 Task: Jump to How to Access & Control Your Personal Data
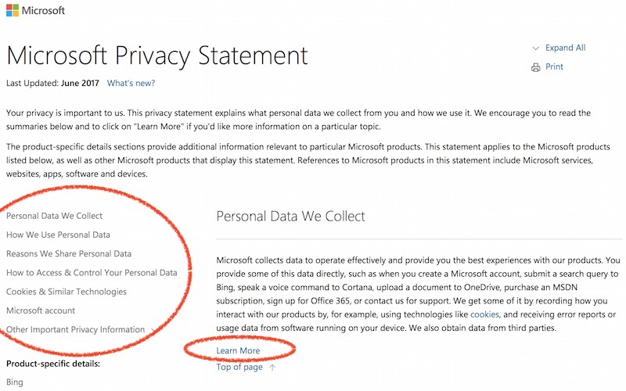click(92, 272)
